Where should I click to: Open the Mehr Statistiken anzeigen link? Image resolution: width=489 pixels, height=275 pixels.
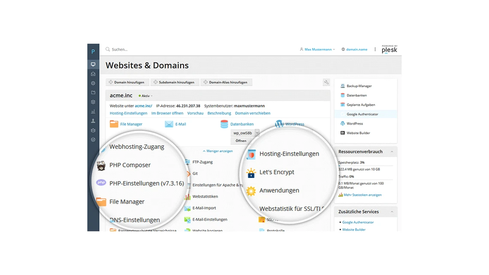click(x=362, y=195)
